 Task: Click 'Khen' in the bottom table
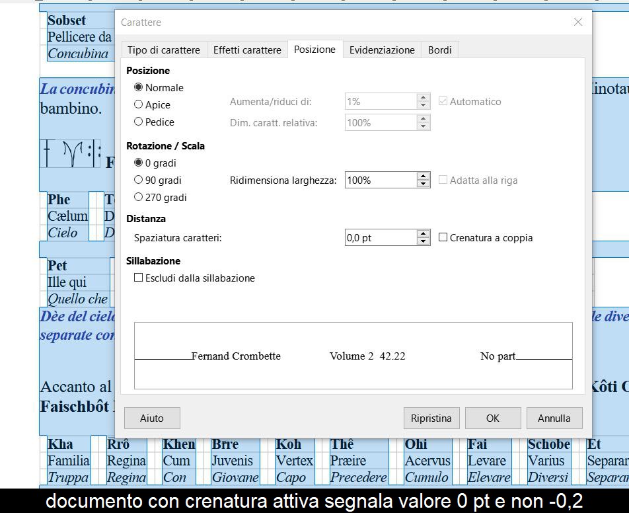[179, 444]
